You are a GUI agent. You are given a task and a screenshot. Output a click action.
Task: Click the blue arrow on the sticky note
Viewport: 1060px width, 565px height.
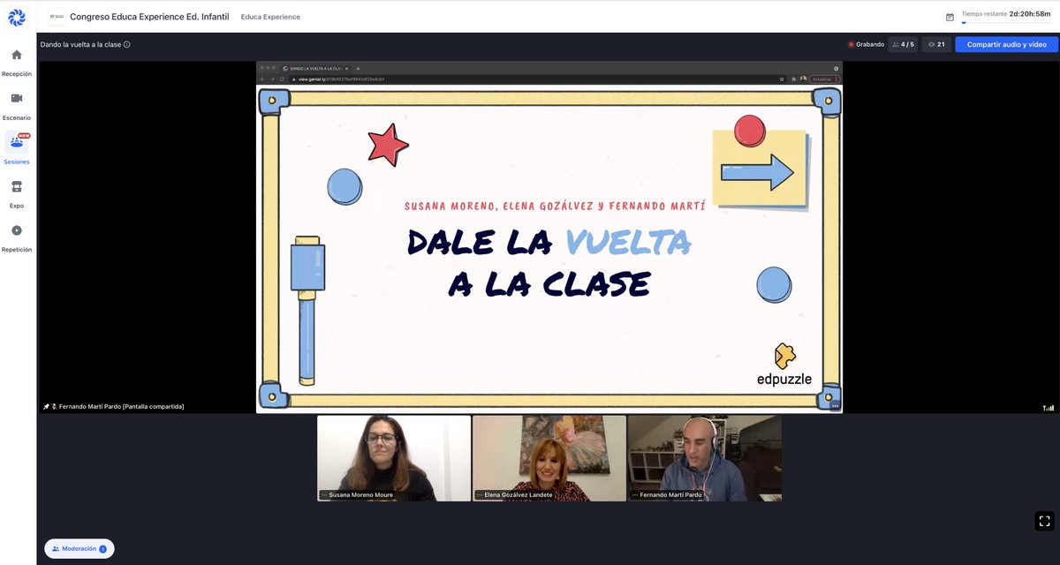[758, 172]
